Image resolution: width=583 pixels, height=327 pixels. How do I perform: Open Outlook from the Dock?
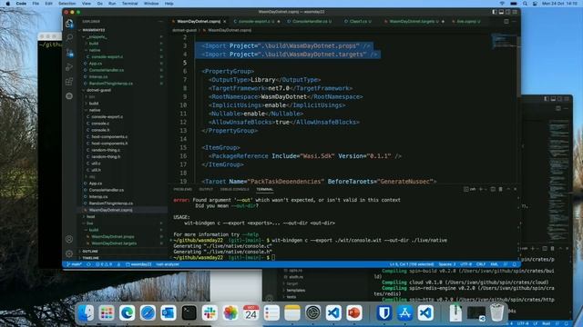click(x=169, y=312)
